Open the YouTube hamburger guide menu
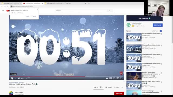 [3, 11]
